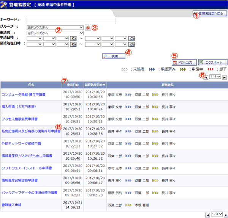Go to next page using bottom arrow
Viewport: 228px width, 218px height.
[x=226, y=215]
